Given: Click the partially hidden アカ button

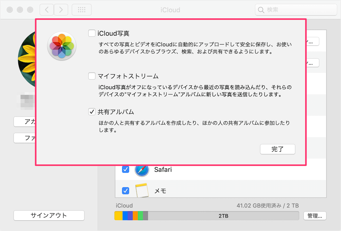Looking at the screenshot, I should click(x=25, y=122).
